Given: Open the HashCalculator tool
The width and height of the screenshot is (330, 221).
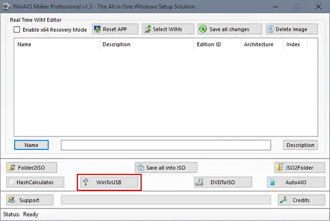Looking at the screenshot, I should coord(35,182).
